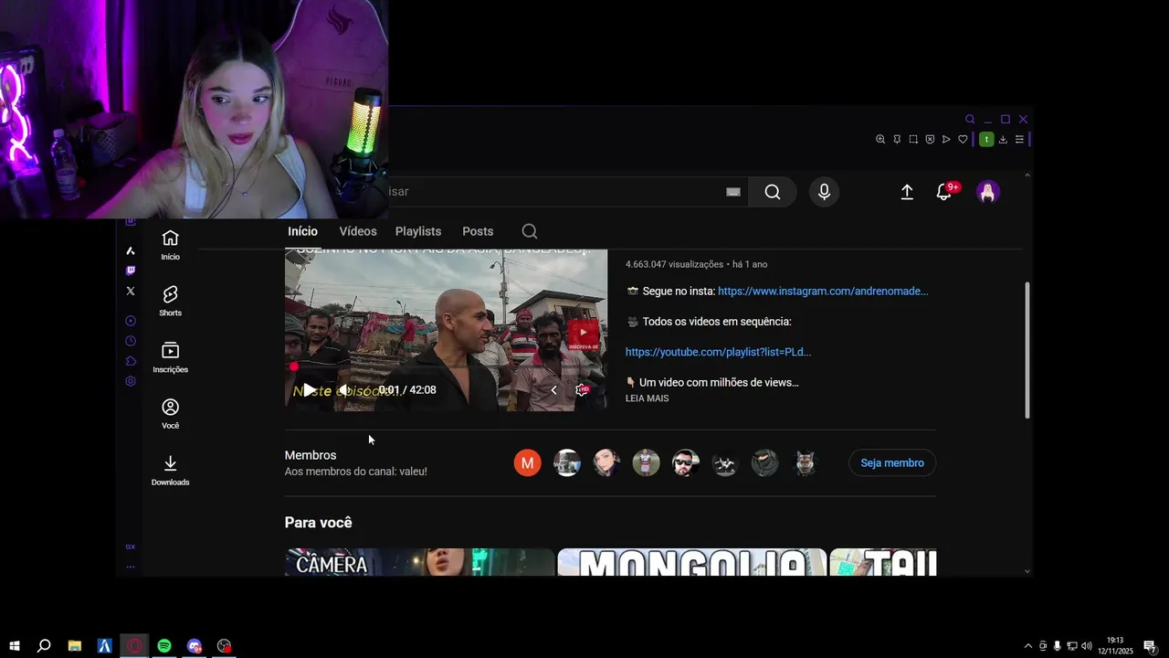Switch to the Vídeos channel tab
The height and width of the screenshot is (658, 1169).
pyautogui.click(x=358, y=231)
